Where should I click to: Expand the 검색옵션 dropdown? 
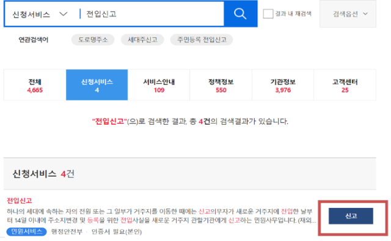[x=348, y=13]
